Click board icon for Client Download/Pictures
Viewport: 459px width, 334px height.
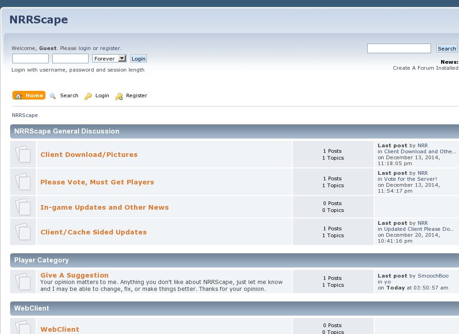(x=23, y=155)
